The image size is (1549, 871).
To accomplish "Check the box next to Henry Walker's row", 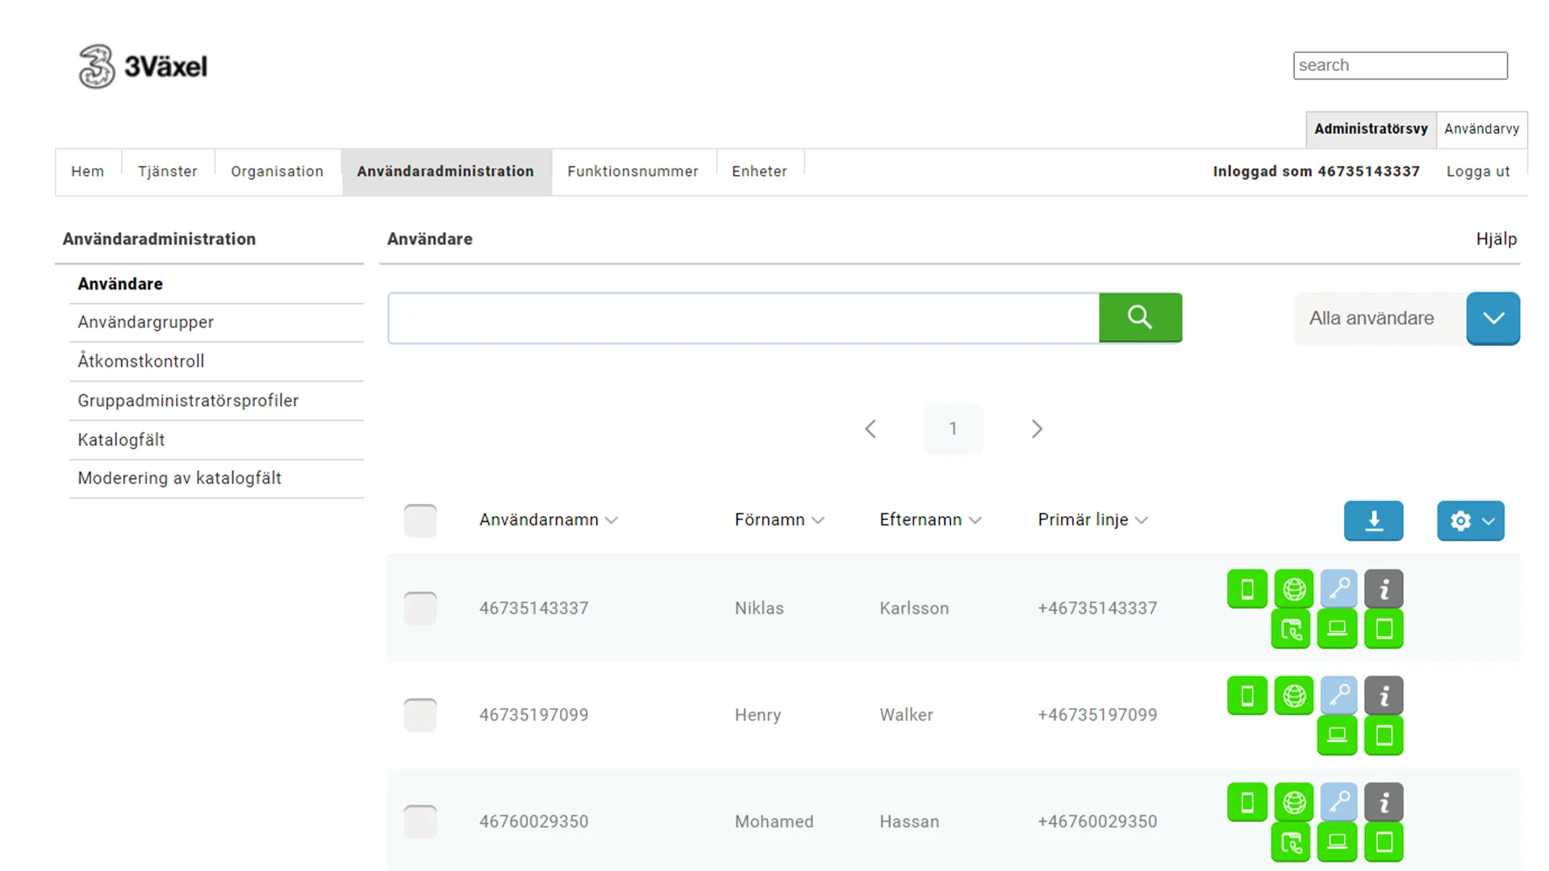I will click(x=420, y=715).
